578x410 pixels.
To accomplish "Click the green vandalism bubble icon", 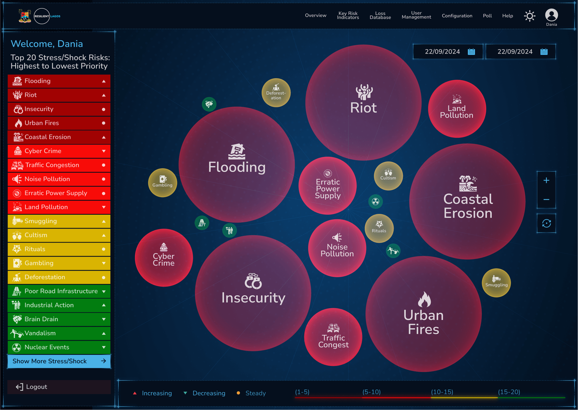I will coord(393,251).
